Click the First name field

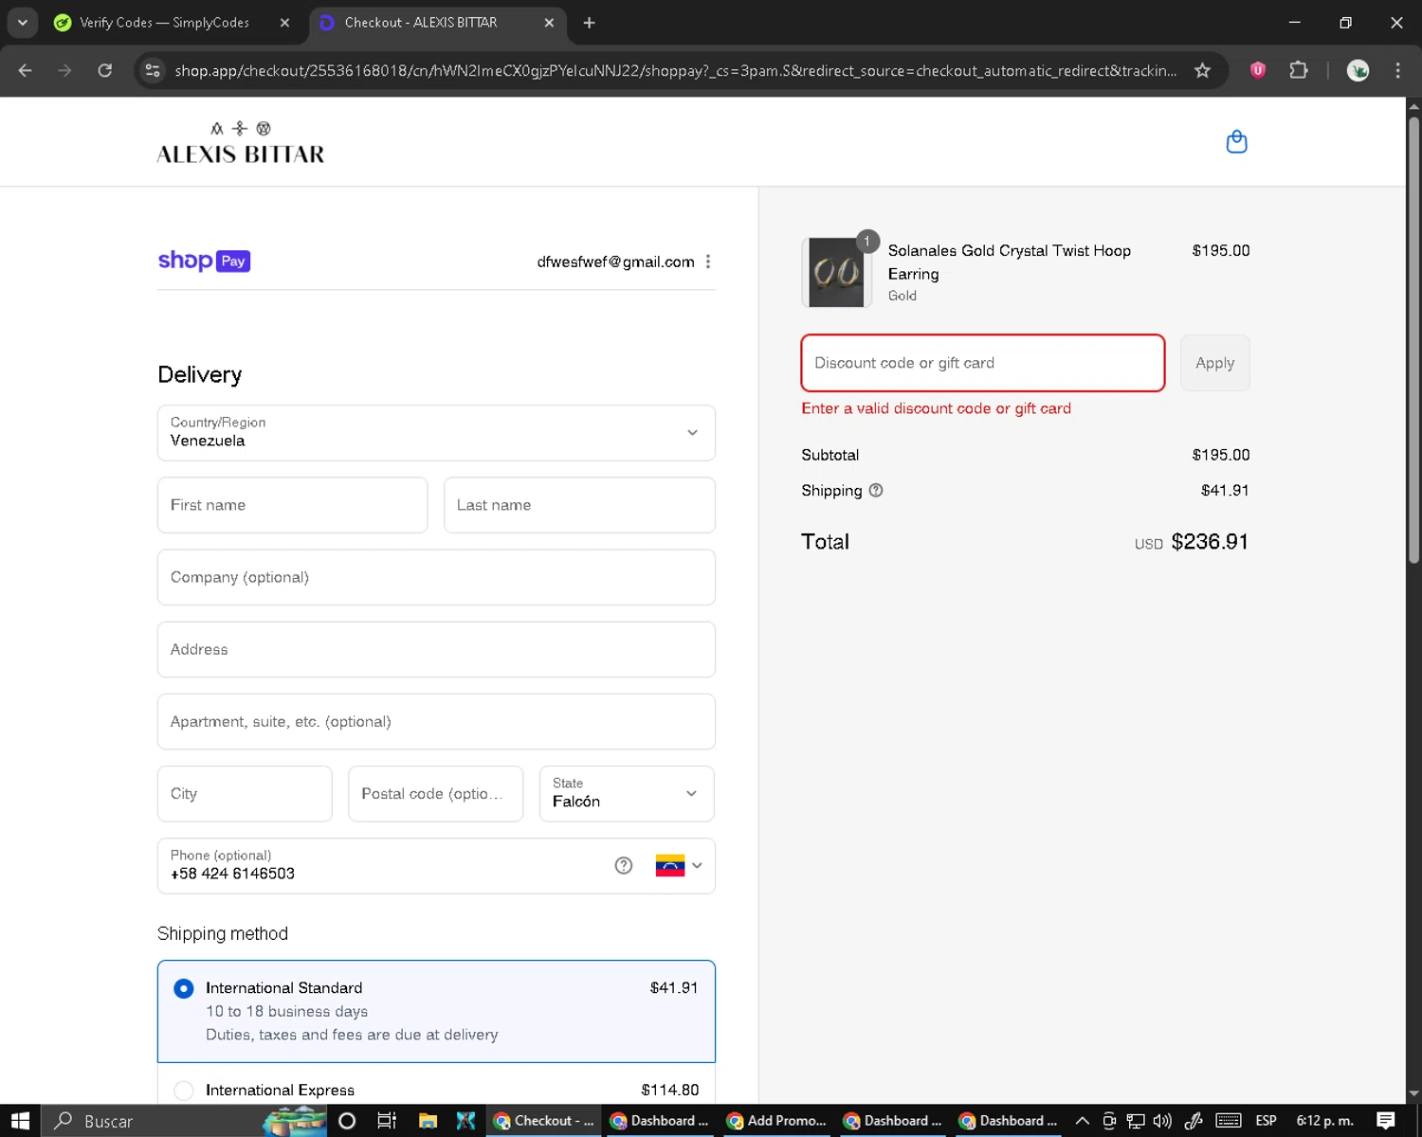(x=292, y=505)
